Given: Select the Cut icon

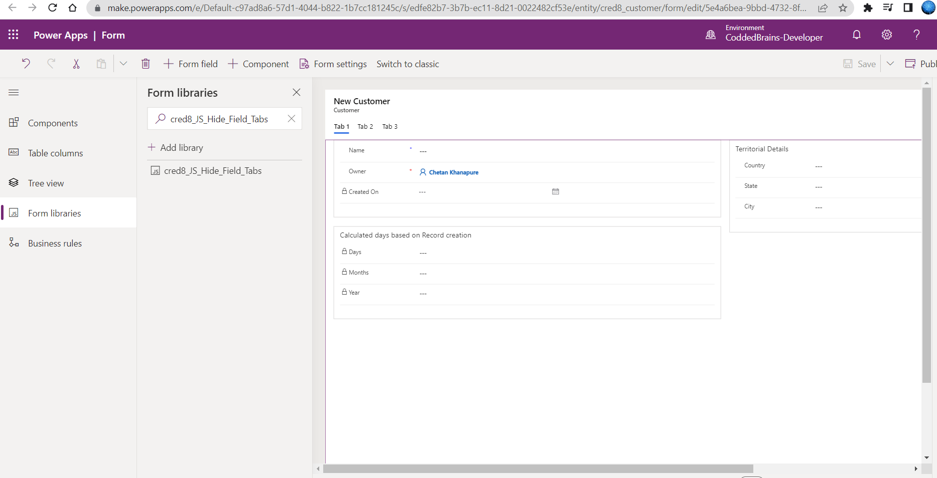Looking at the screenshot, I should [x=76, y=64].
